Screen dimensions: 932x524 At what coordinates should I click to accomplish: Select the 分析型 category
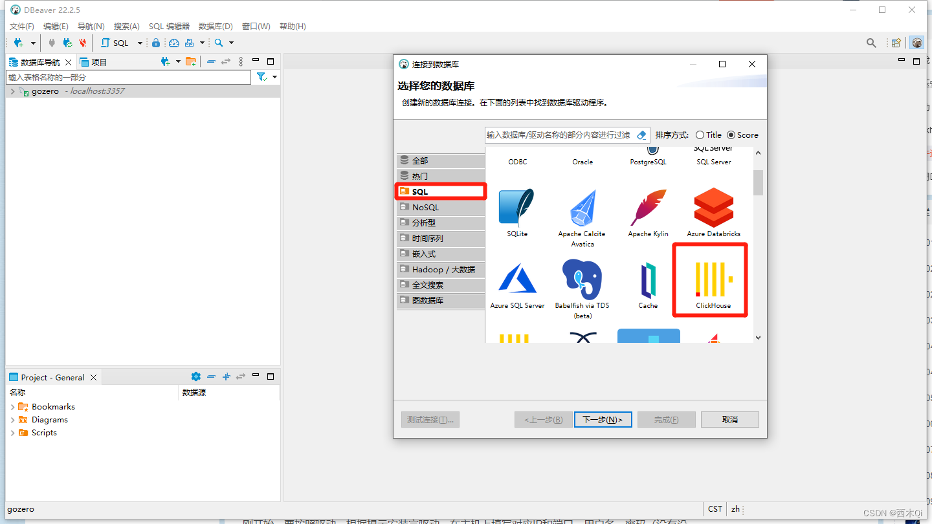441,223
